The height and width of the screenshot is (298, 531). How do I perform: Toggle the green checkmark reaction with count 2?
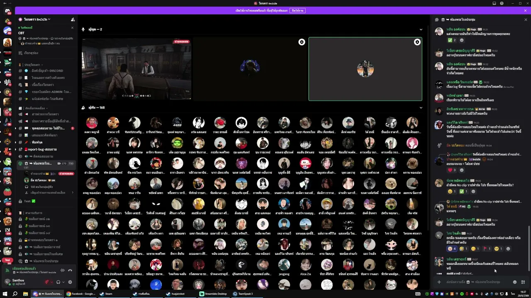(452, 40)
